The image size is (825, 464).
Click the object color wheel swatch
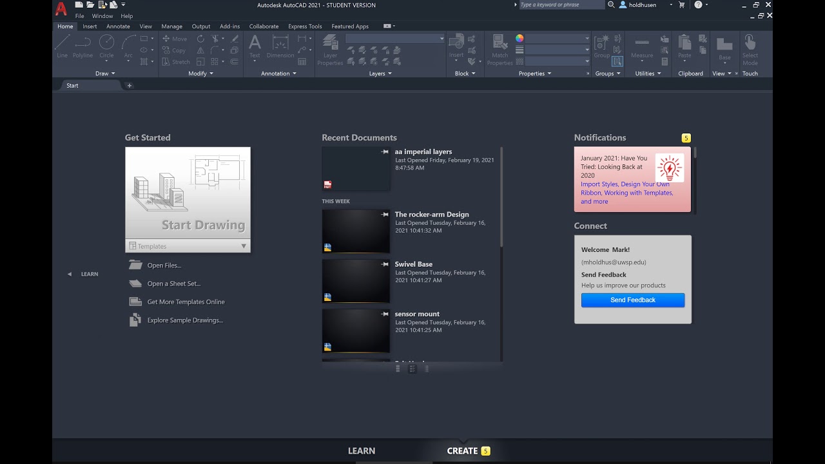[x=519, y=39]
